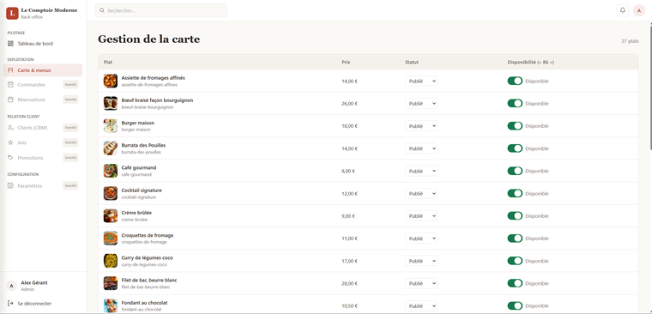Image resolution: width=652 pixels, height=314 pixels.
Task: Open Curry de légumes coco status dropdown
Action: (421, 261)
